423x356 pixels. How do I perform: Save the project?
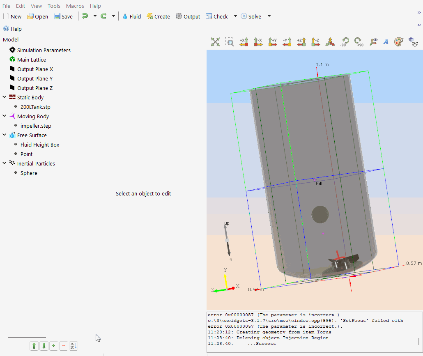point(63,16)
